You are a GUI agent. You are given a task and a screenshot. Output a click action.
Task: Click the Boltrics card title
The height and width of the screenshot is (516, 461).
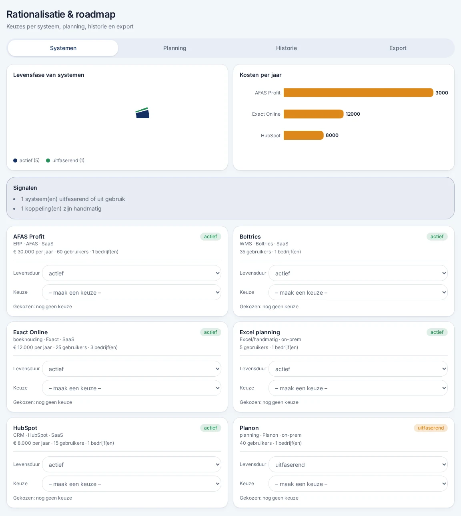(x=250, y=237)
